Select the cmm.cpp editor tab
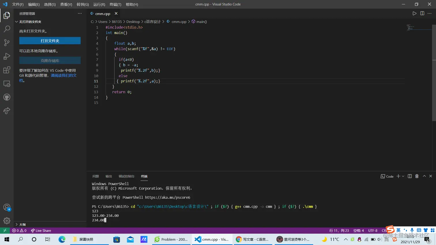The width and height of the screenshot is (436, 245). click(103, 14)
